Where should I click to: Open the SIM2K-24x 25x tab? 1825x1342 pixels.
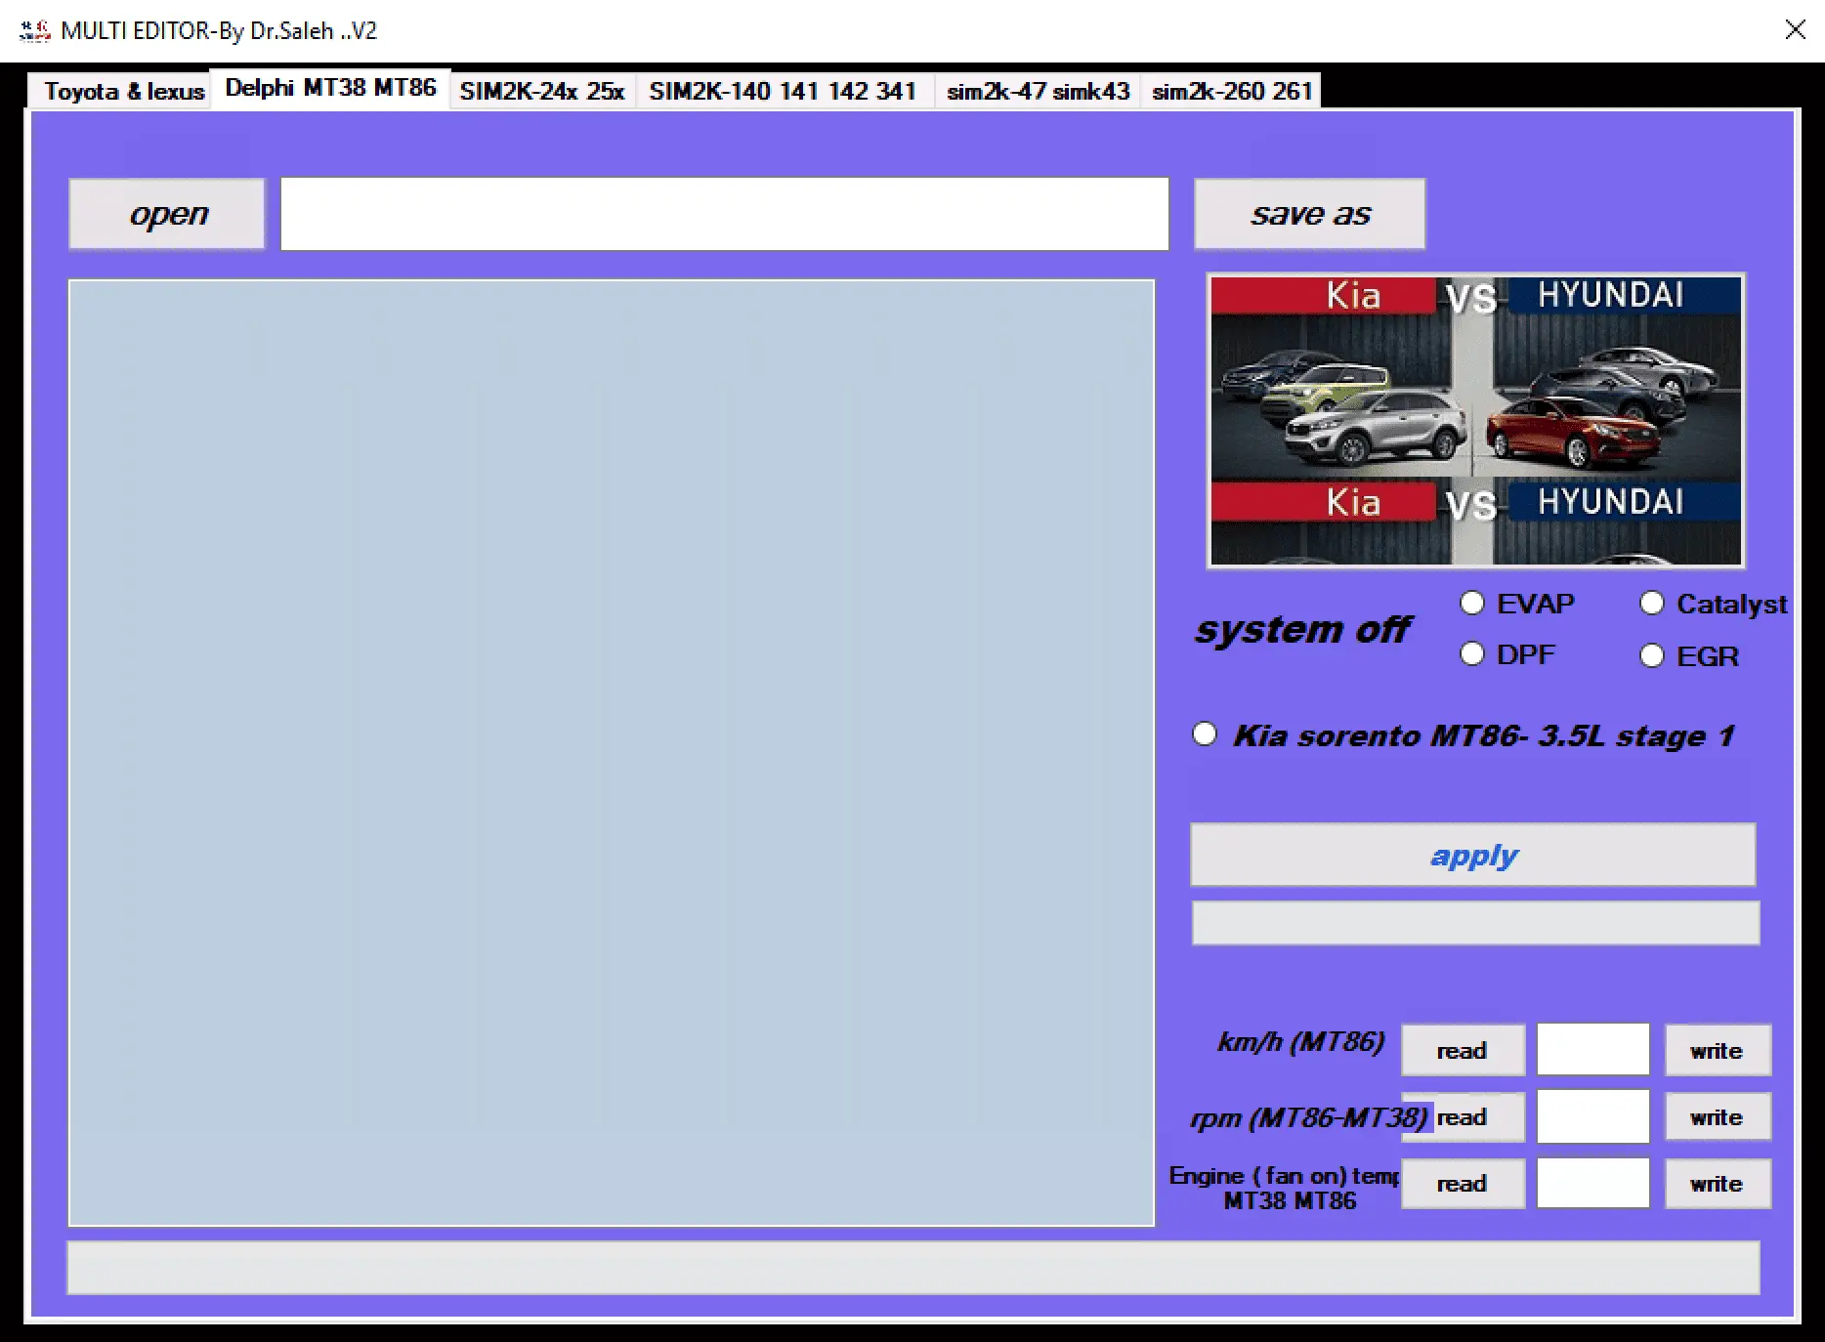click(x=542, y=91)
